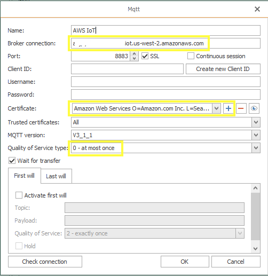This screenshot has height=276, width=268.
Task: Expand Quality of Service type dropdown
Action: [x=256, y=148]
